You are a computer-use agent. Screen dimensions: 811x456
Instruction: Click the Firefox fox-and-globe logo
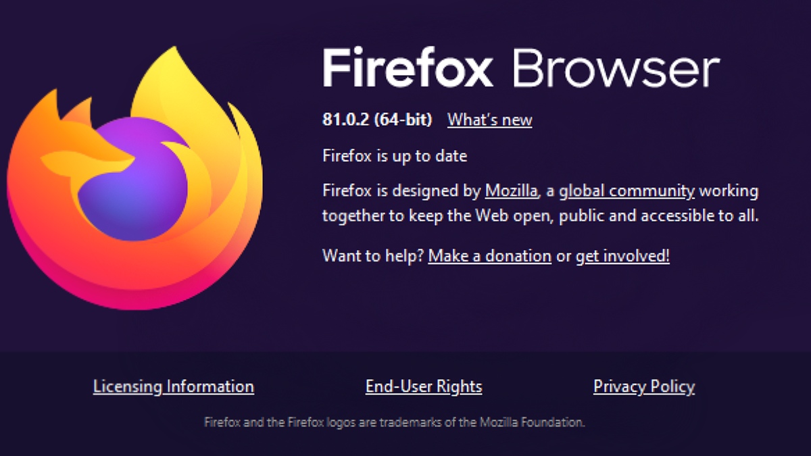pyautogui.click(x=134, y=178)
